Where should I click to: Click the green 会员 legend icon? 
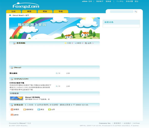50,110
